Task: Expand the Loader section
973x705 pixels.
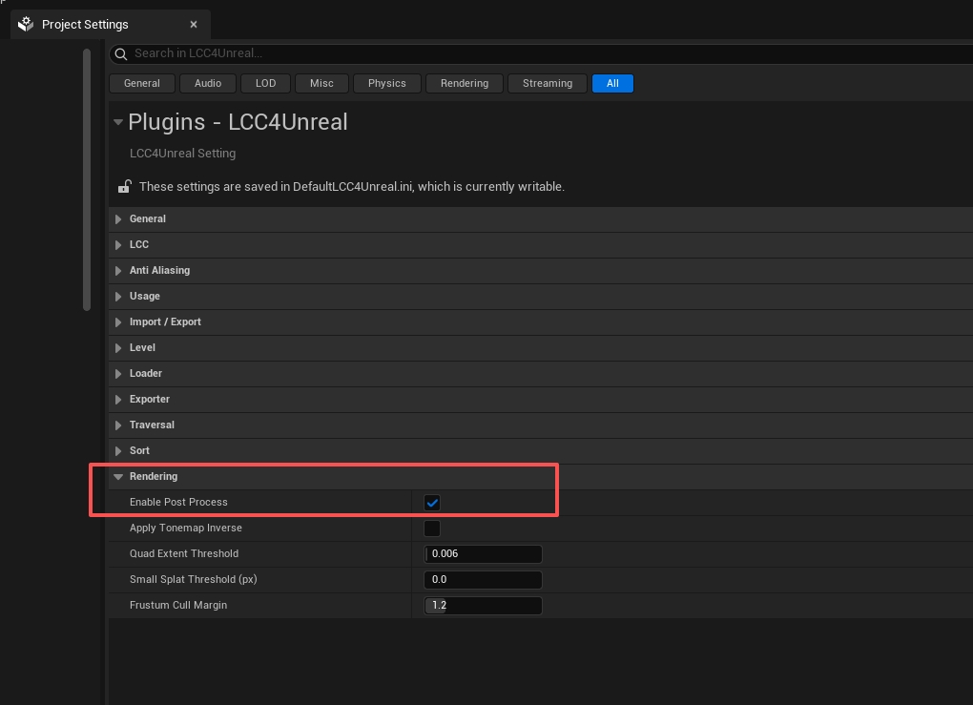Action: (x=118, y=374)
